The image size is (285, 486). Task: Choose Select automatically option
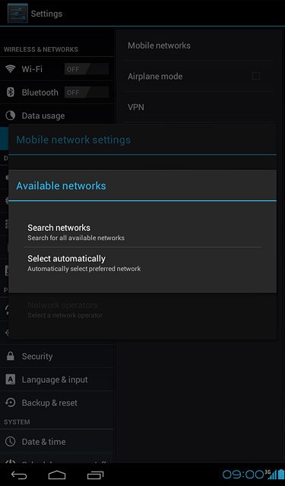143,263
